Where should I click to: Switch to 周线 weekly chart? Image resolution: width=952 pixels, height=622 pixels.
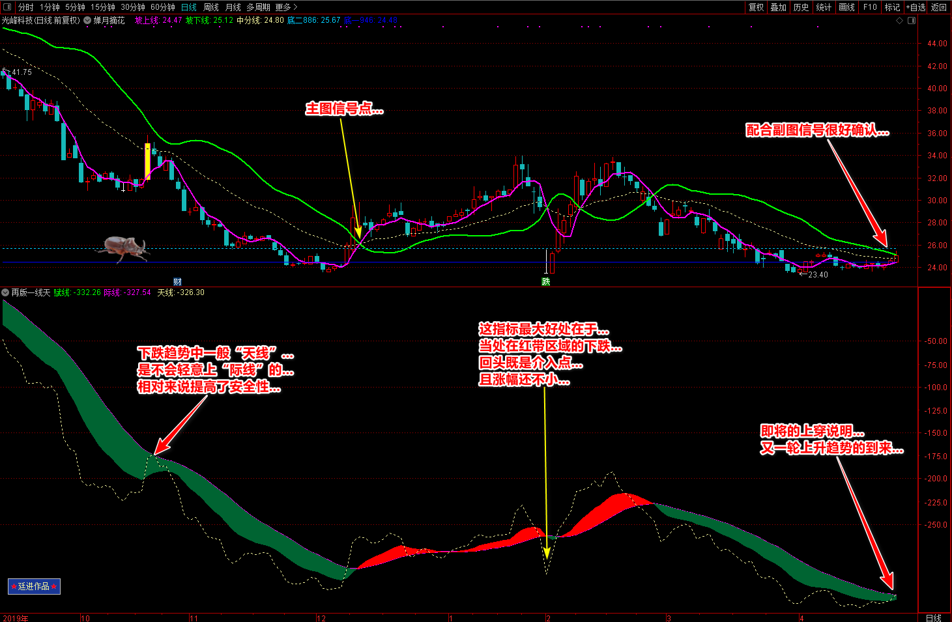tap(211, 7)
